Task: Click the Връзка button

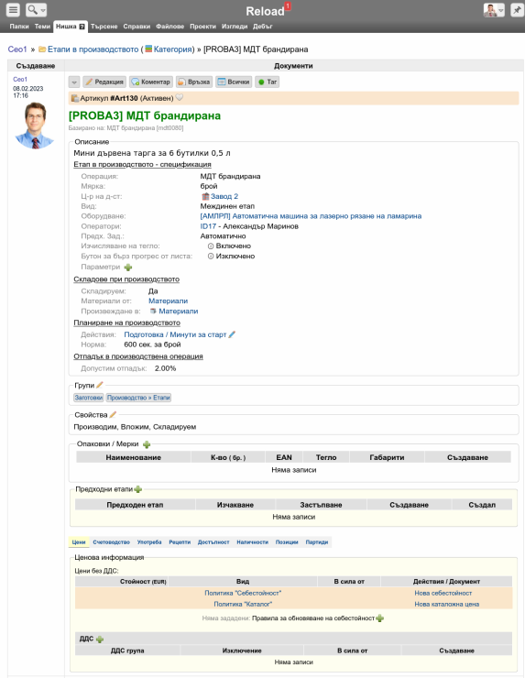Action: 194,82
